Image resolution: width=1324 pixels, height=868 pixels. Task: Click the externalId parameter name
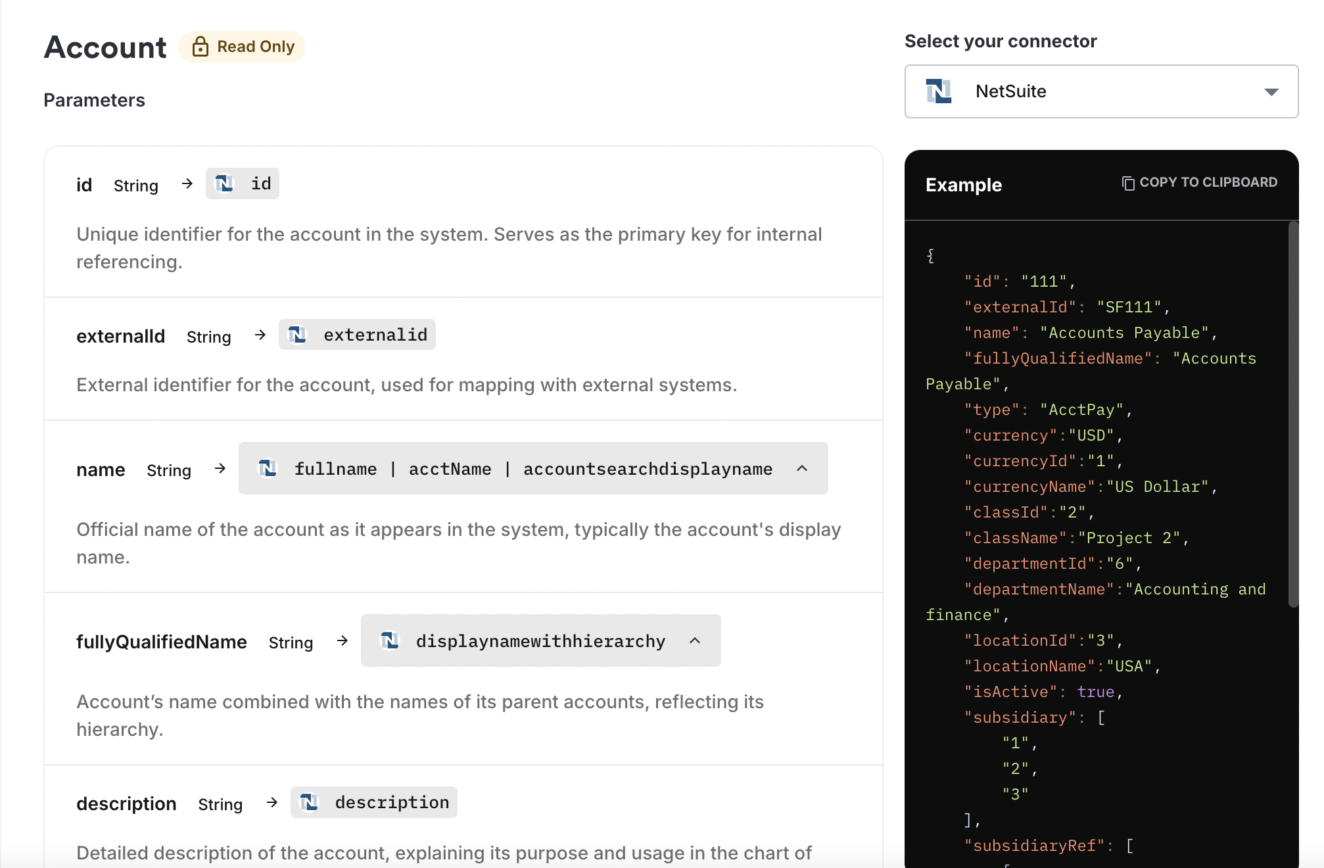pos(121,336)
